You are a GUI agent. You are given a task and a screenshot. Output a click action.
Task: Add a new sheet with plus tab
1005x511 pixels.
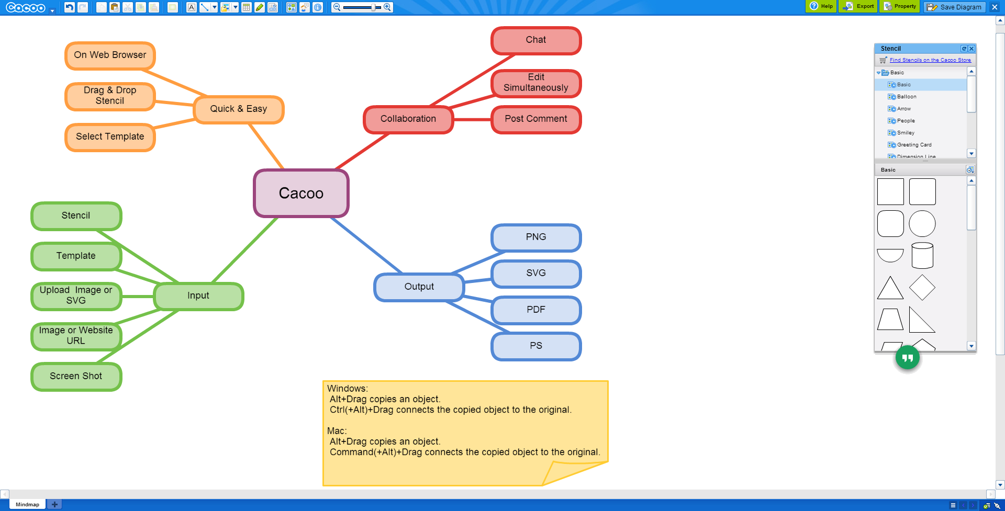[x=54, y=505]
